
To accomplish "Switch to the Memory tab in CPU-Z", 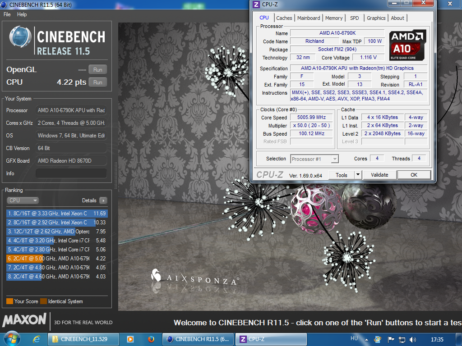I will tap(334, 18).
